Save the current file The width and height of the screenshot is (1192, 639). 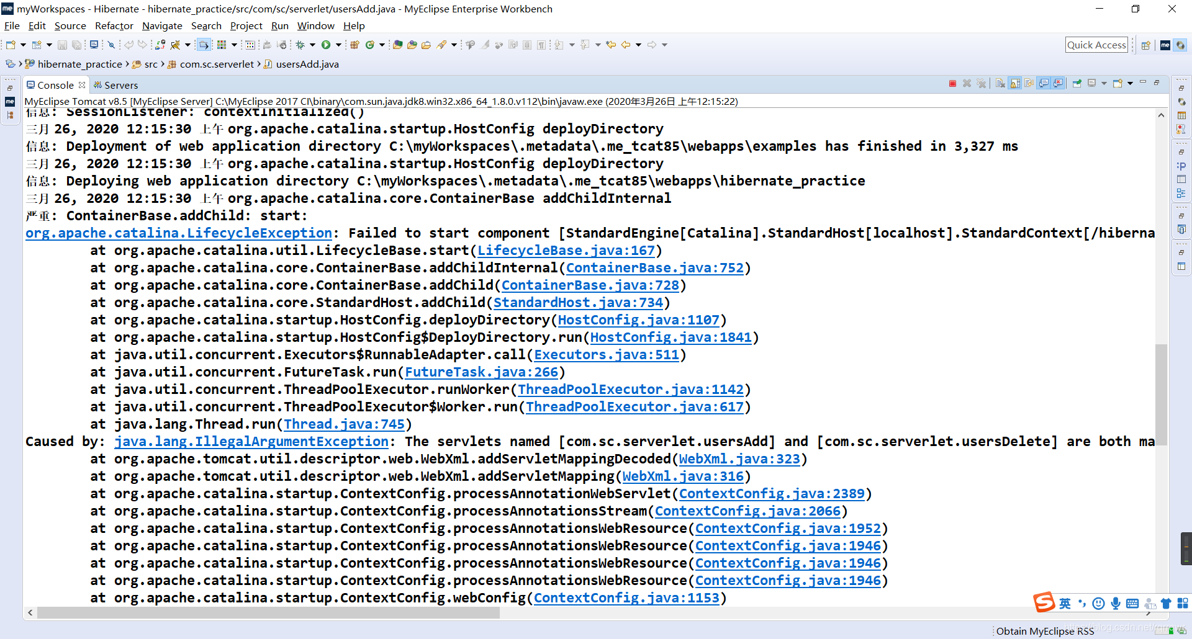(x=63, y=45)
